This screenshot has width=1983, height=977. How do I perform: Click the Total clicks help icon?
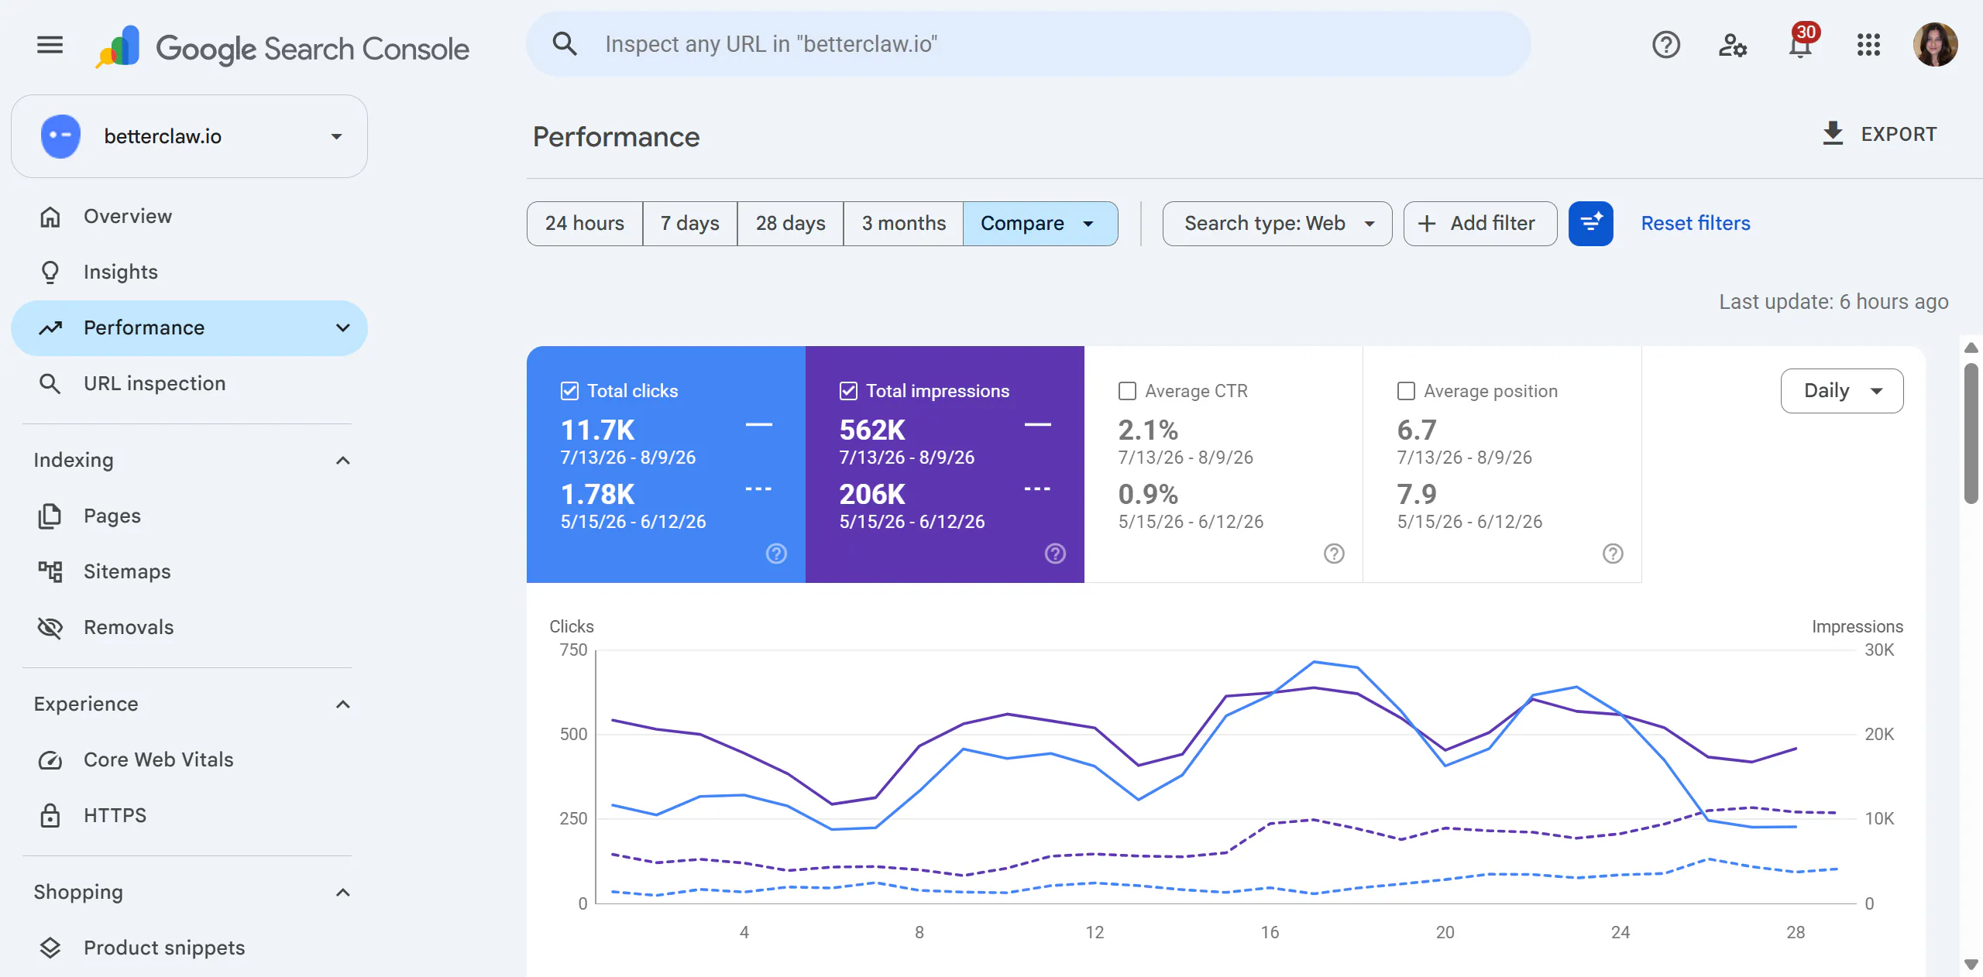click(776, 554)
